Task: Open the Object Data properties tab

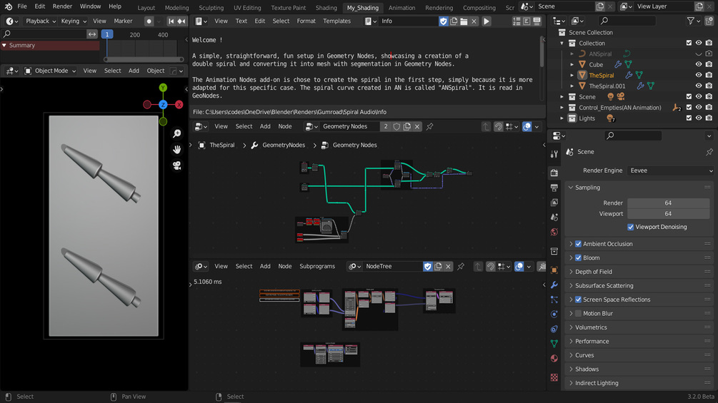Action: pos(554,344)
